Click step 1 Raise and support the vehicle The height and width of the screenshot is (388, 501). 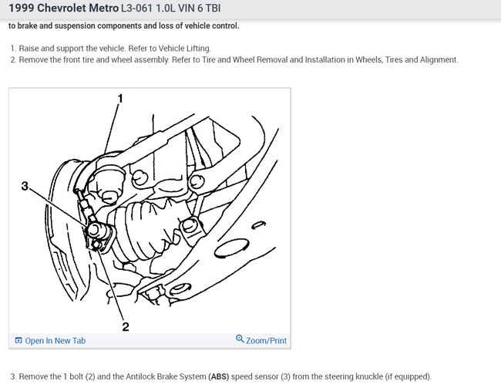click(x=110, y=49)
